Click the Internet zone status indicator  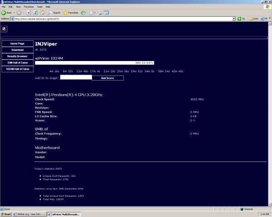point(247,209)
